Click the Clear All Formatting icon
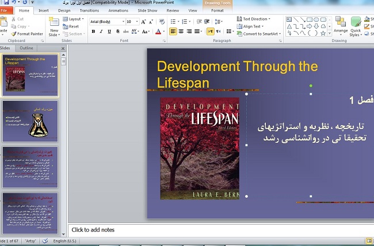 (162, 22)
